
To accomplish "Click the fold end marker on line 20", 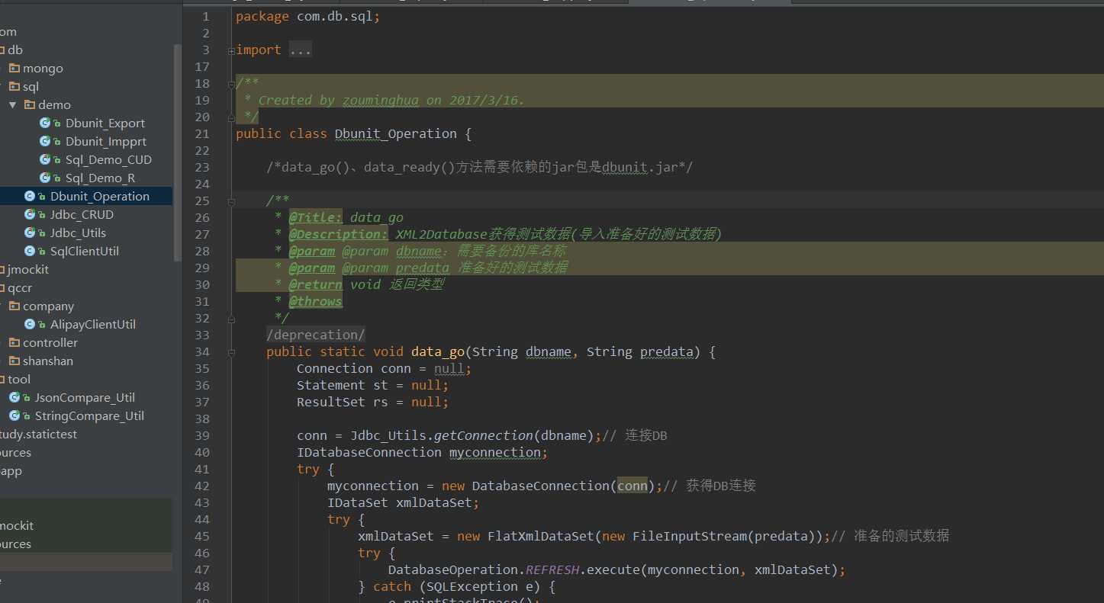I will coord(231,117).
